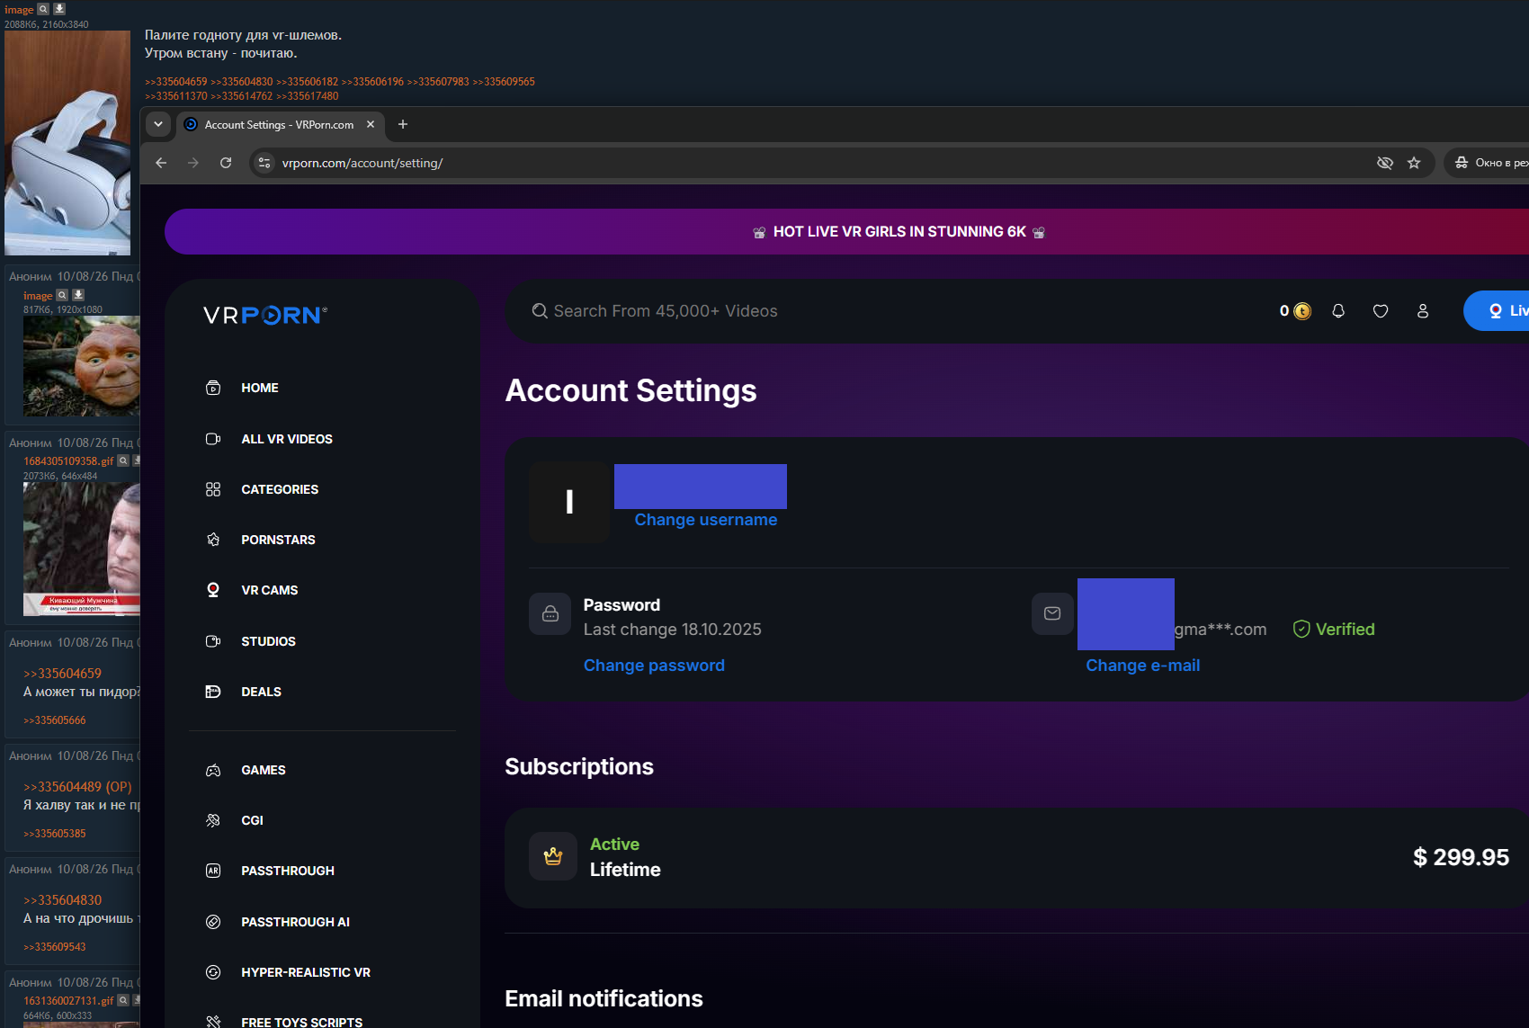This screenshot has width=1529, height=1028.
Task: View site information beside the URL
Action: 264,163
